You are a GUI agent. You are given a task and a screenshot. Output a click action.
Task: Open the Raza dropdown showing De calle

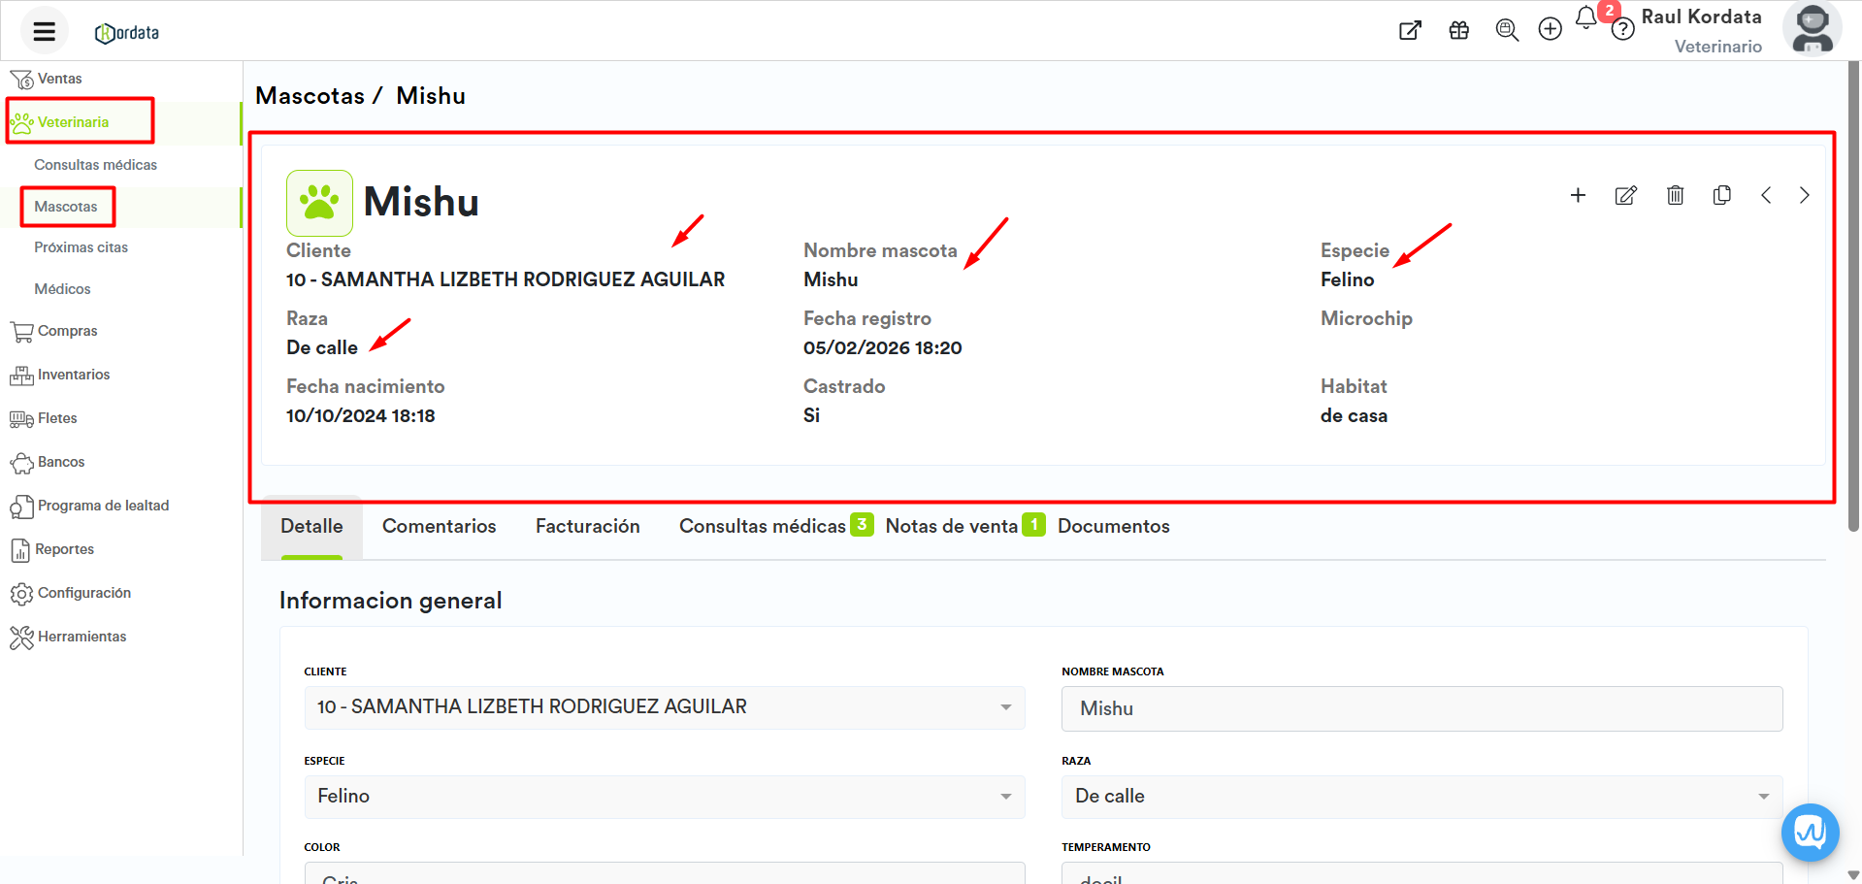pyautogui.click(x=1762, y=797)
